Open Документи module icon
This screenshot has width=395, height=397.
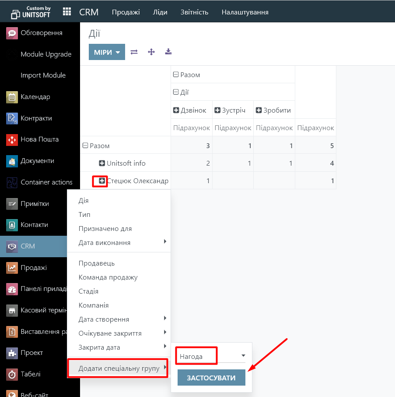12,161
